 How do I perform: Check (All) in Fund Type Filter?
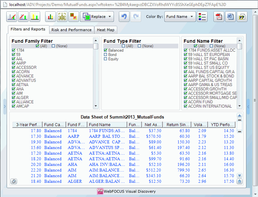(x=124, y=46)
